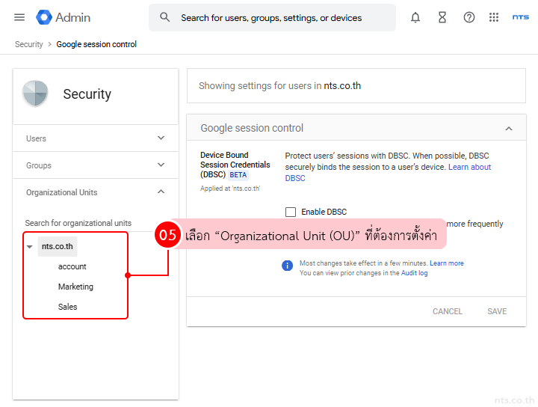Select the Marketing organizational unit
Image resolution: width=538 pixels, height=407 pixels.
point(75,287)
